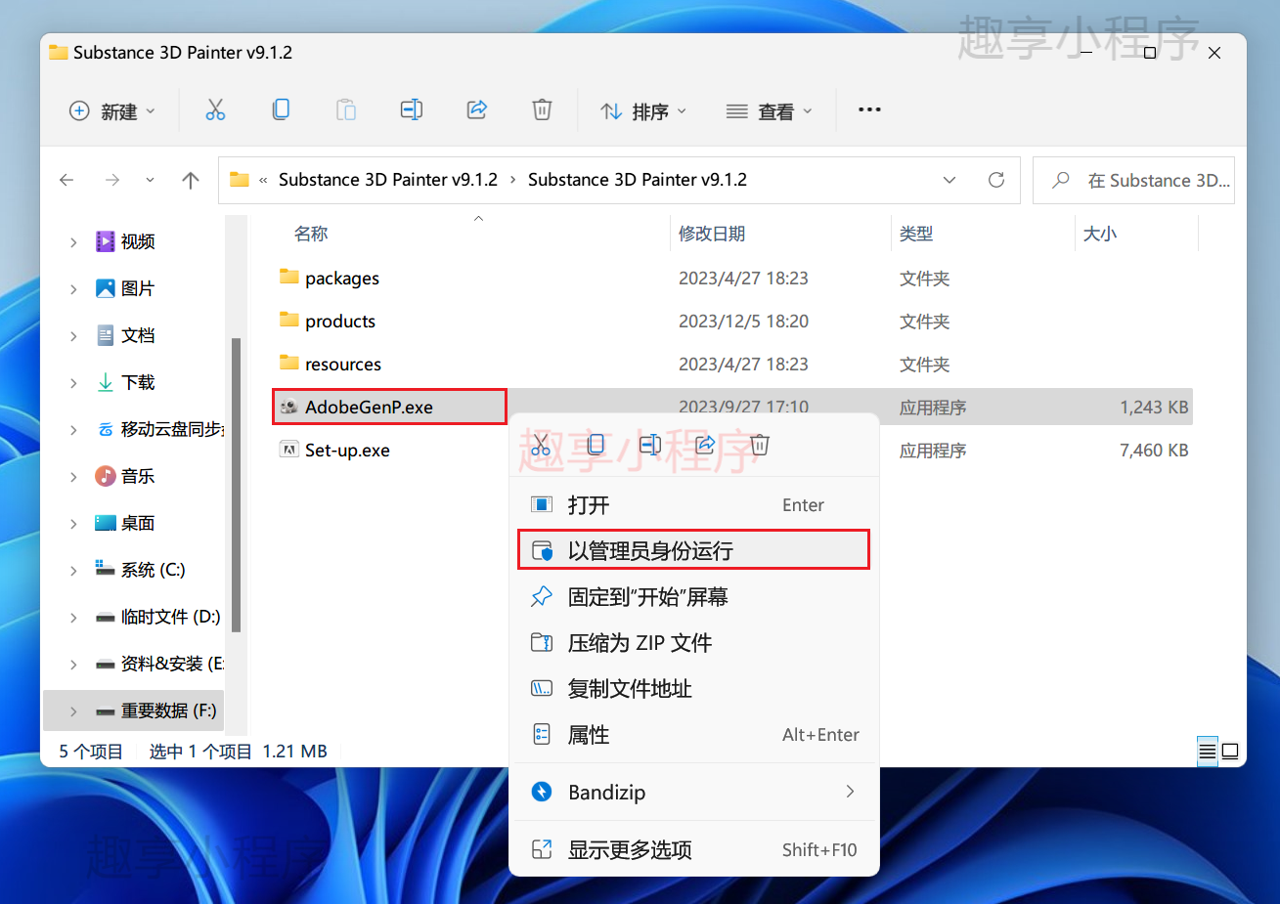Open 下载 in the navigation pane
1280x904 pixels.
[138, 383]
